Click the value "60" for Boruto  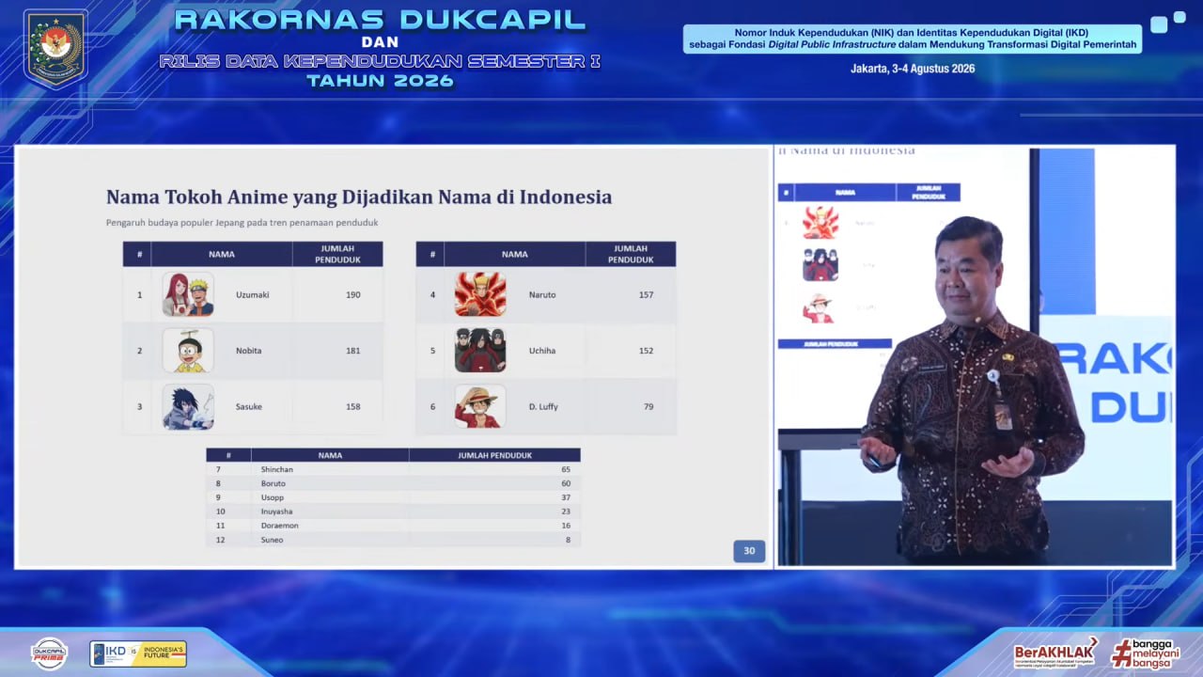click(566, 483)
